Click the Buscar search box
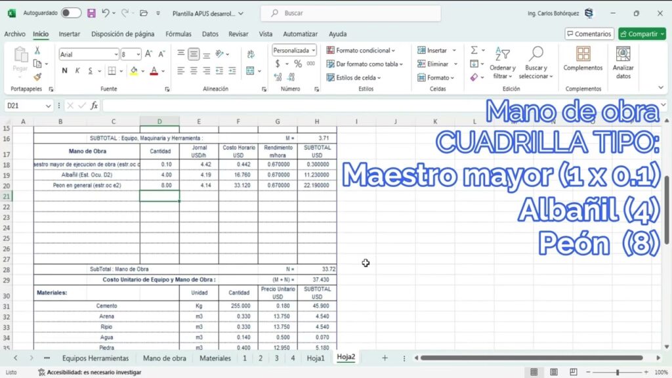Image resolution: width=672 pixels, height=378 pixels. click(350, 13)
